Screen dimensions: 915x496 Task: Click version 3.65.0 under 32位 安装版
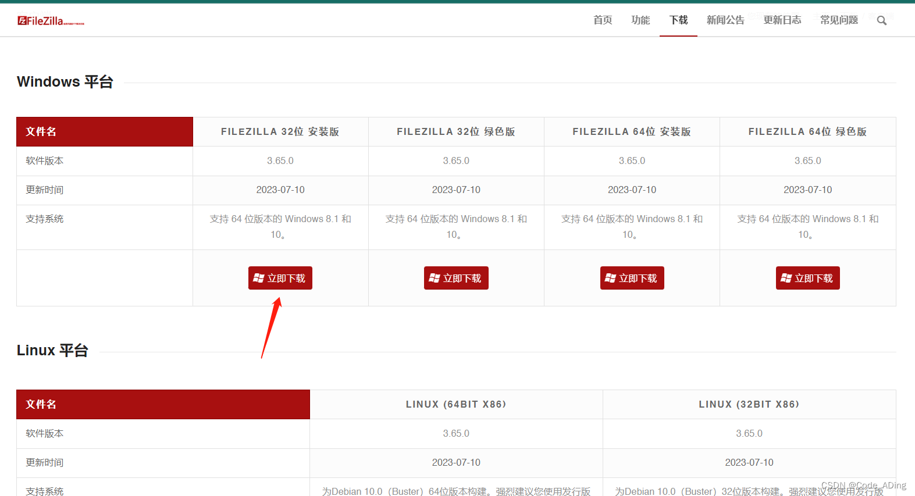click(280, 161)
